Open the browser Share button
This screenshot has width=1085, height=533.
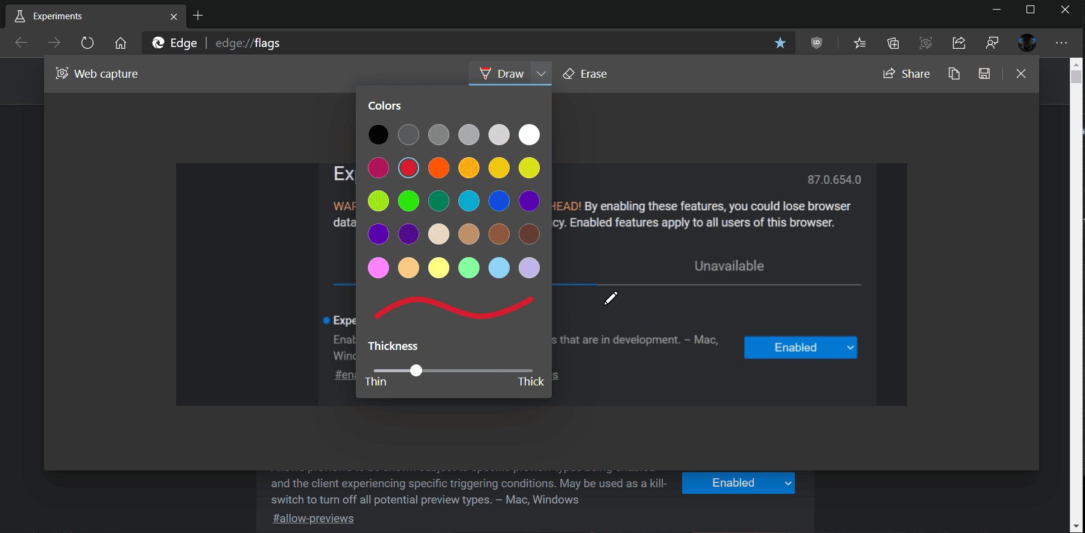pyautogui.click(x=959, y=43)
